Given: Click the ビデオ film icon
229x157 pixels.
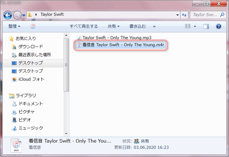Looking at the screenshot, I should (14, 120).
